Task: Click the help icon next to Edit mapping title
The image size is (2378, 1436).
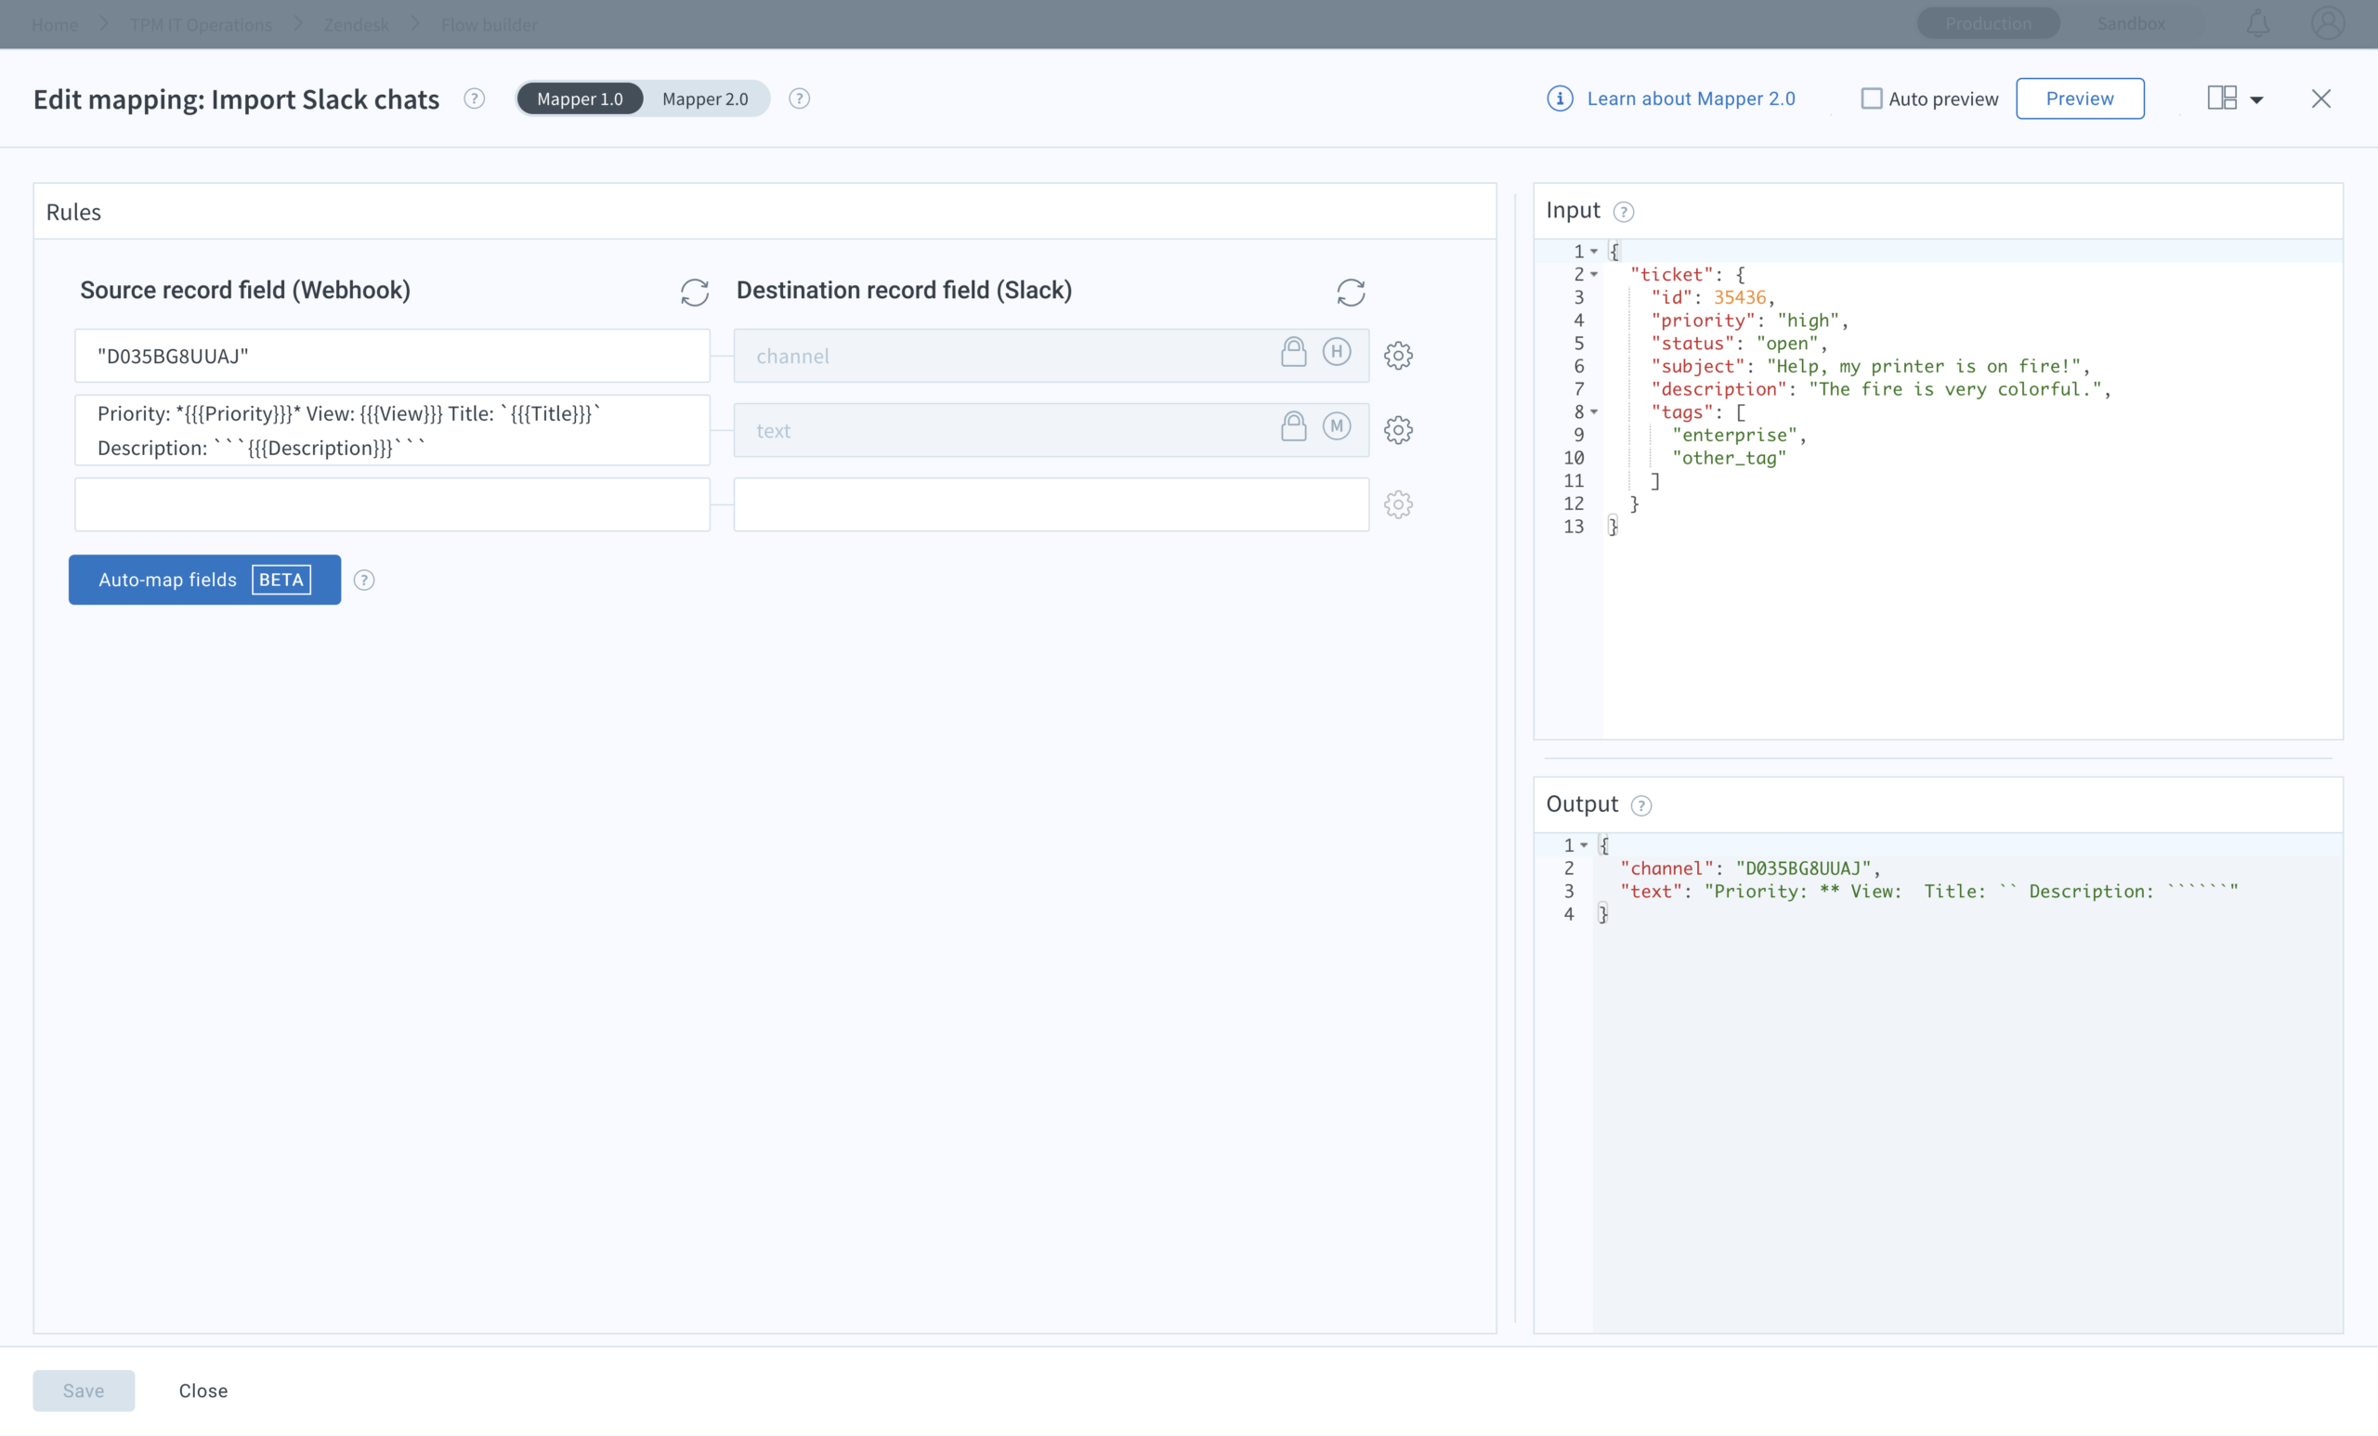Action: tap(474, 98)
